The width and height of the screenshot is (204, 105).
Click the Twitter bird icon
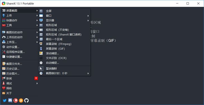tap(5, 101)
